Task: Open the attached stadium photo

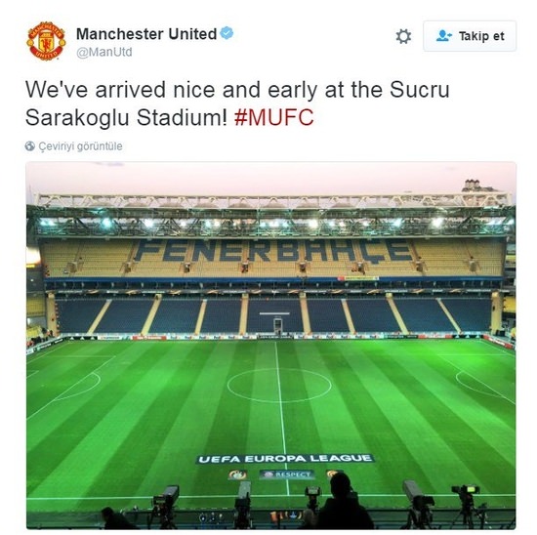Action: tap(270, 346)
